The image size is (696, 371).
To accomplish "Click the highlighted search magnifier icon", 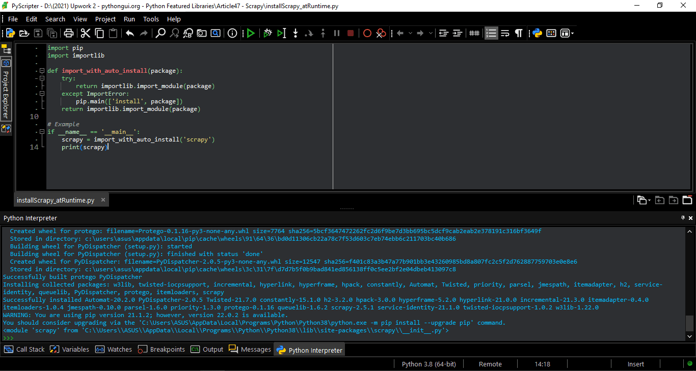I will (216, 33).
